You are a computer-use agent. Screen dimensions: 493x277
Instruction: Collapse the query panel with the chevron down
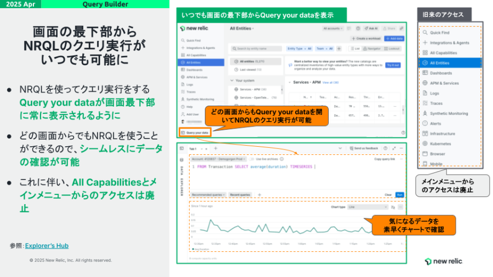click(x=340, y=148)
